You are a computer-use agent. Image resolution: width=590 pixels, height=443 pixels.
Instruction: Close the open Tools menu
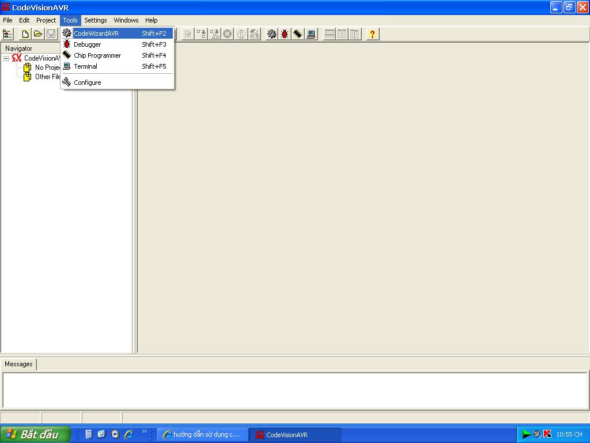[70, 20]
